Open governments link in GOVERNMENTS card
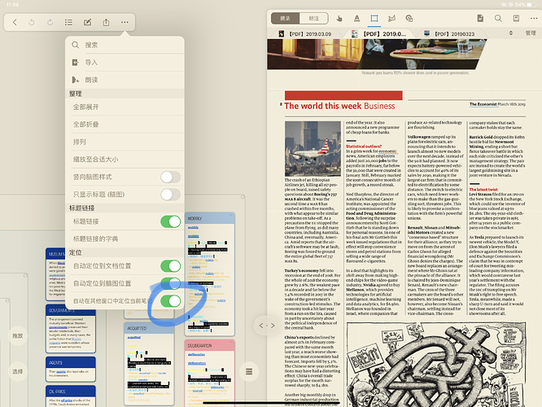 [x=57, y=327]
